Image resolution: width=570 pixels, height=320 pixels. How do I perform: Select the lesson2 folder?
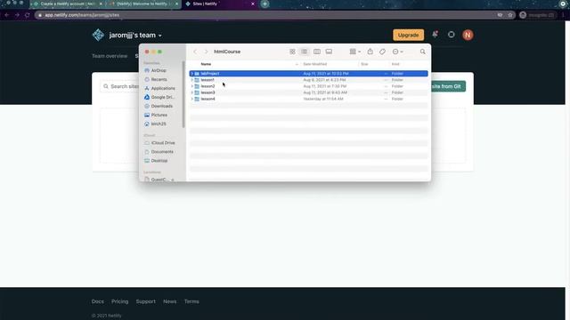pos(309,86)
